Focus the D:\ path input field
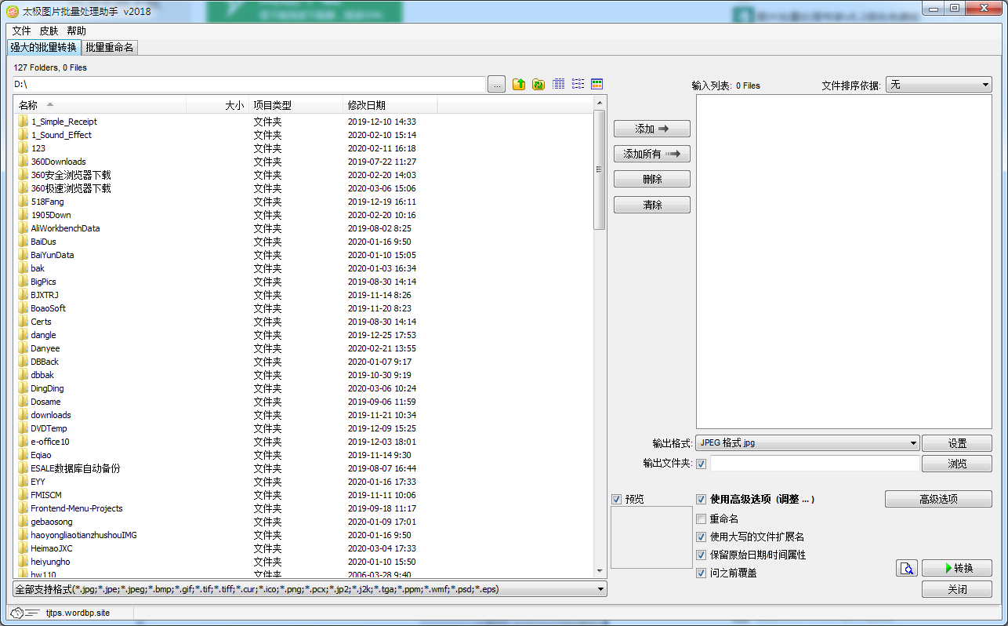The width and height of the screenshot is (1008, 626). [x=248, y=84]
